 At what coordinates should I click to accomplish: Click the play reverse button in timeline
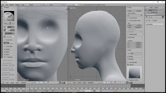point(72,91)
